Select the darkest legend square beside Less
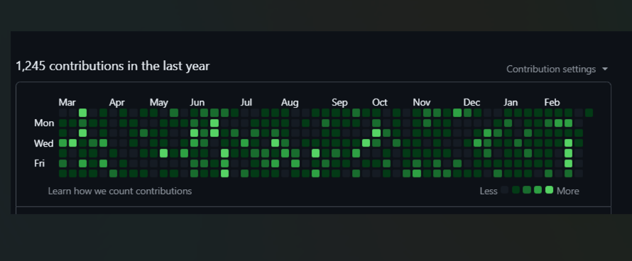Screen dimensions: 632x261 [x=504, y=190]
